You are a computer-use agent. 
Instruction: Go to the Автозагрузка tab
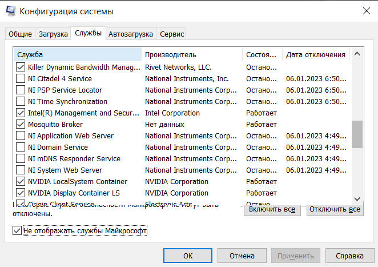pyautogui.click(x=131, y=34)
